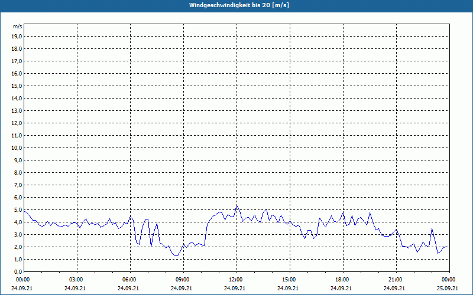This screenshot has height=295, width=473.
Task: Select the 11,0 y-axis label
Action: coord(17,136)
